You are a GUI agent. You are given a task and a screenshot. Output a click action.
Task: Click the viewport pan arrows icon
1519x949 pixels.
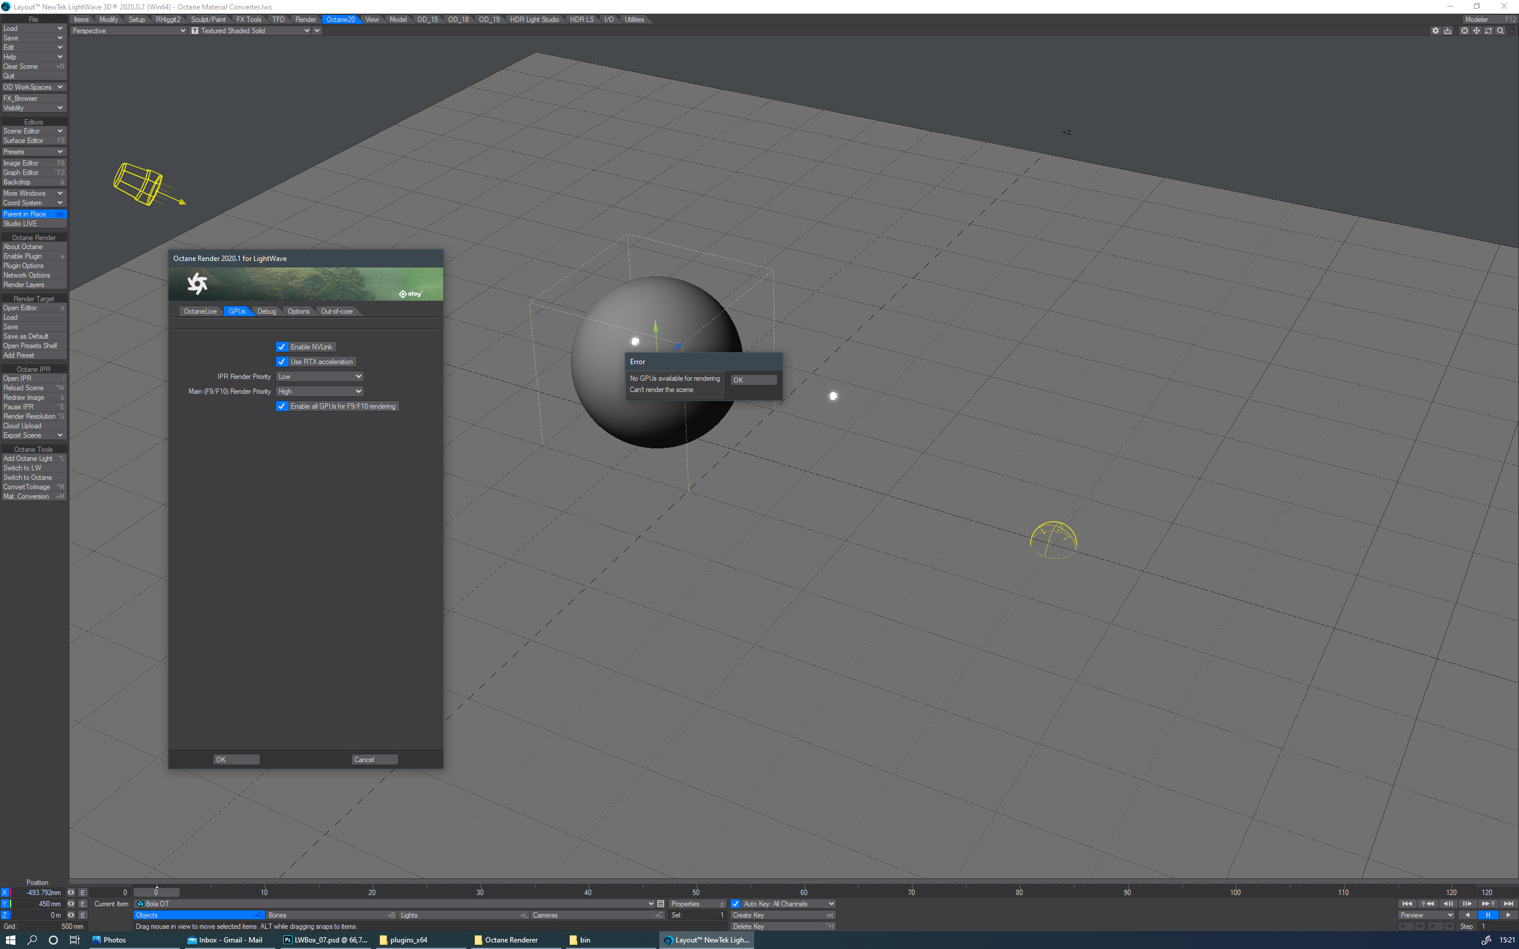[x=1476, y=31]
